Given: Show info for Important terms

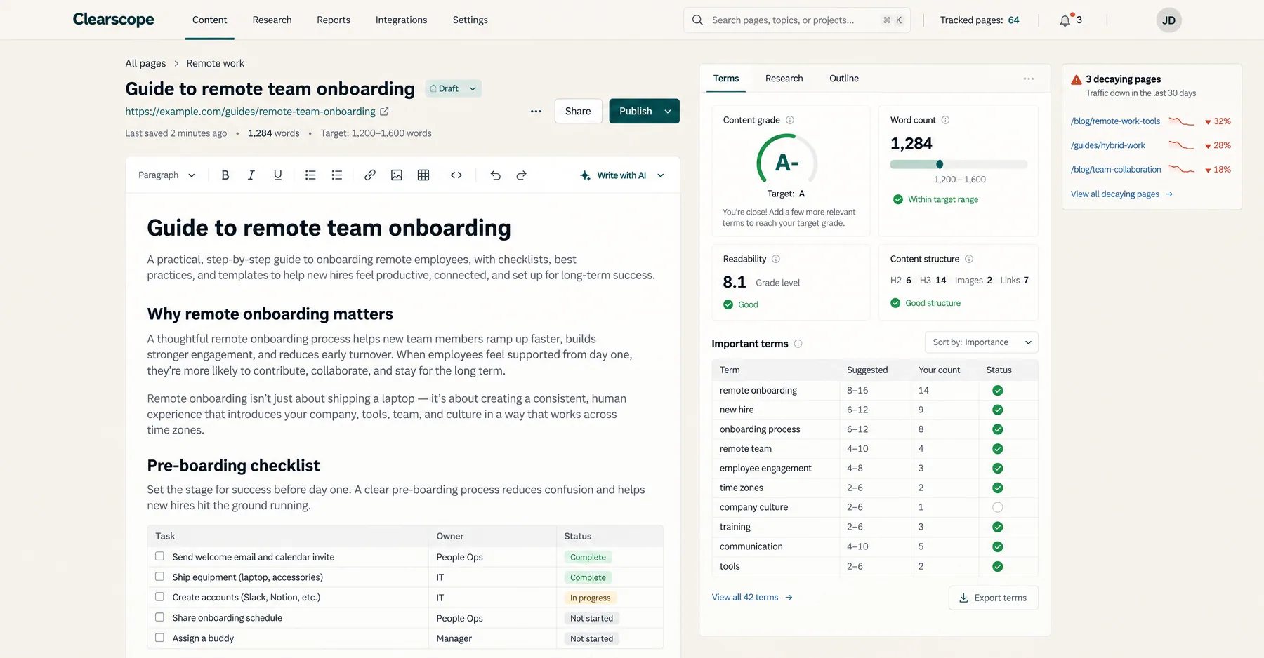Looking at the screenshot, I should (x=798, y=344).
